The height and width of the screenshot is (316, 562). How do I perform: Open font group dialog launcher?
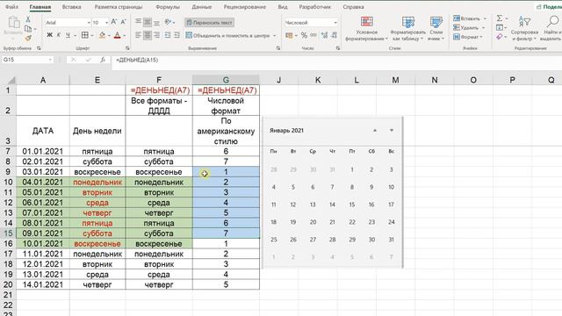(127, 48)
